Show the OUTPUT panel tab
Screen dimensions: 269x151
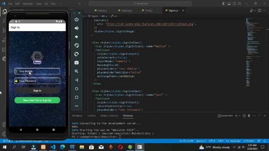(92, 116)
